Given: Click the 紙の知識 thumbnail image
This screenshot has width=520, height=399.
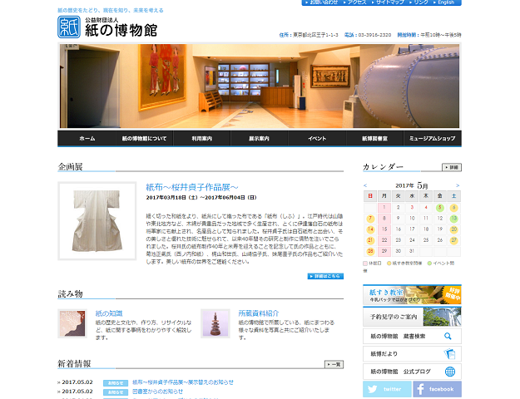Looking at the screenshot, I should coord(72,324).
